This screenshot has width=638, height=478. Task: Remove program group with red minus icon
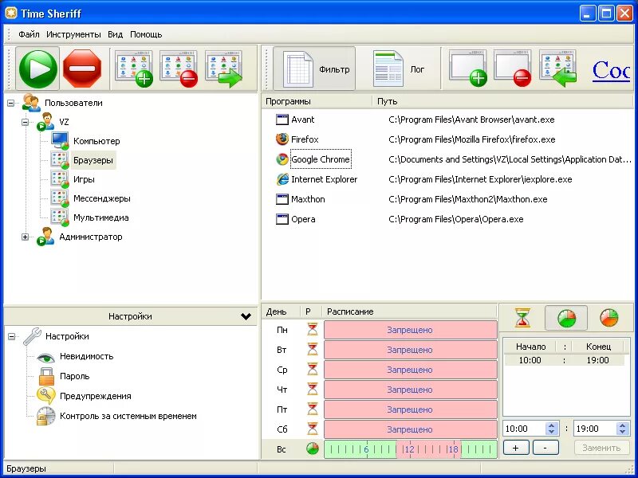(x=179, y=69)
